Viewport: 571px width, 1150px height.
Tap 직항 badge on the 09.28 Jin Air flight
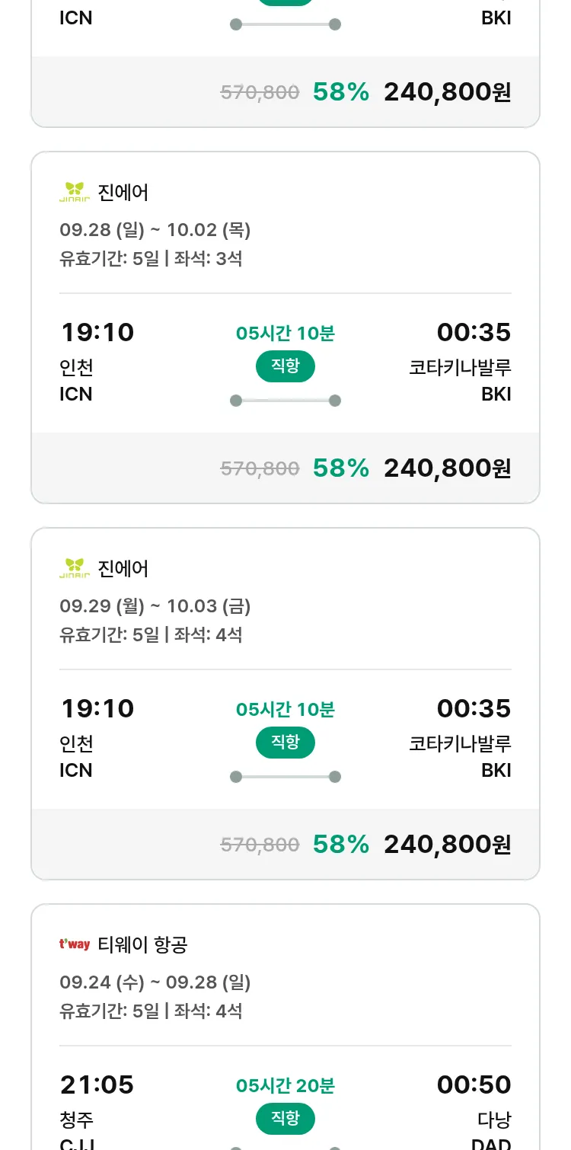tap(285, 366)
